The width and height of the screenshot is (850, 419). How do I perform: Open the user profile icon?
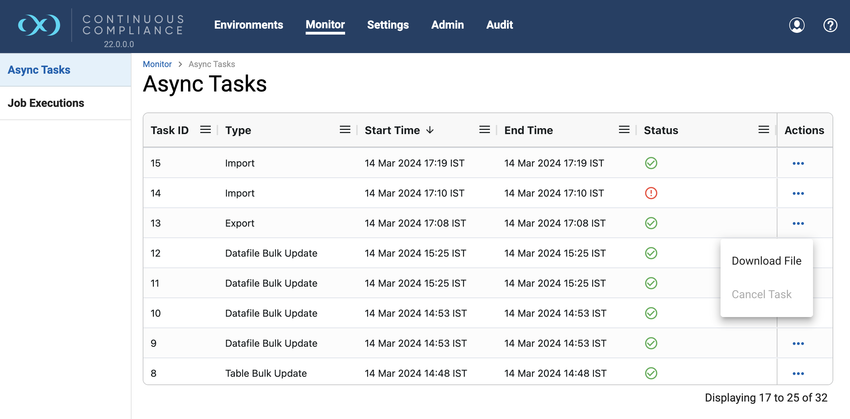pyautogui.click(x=797, y=25)
